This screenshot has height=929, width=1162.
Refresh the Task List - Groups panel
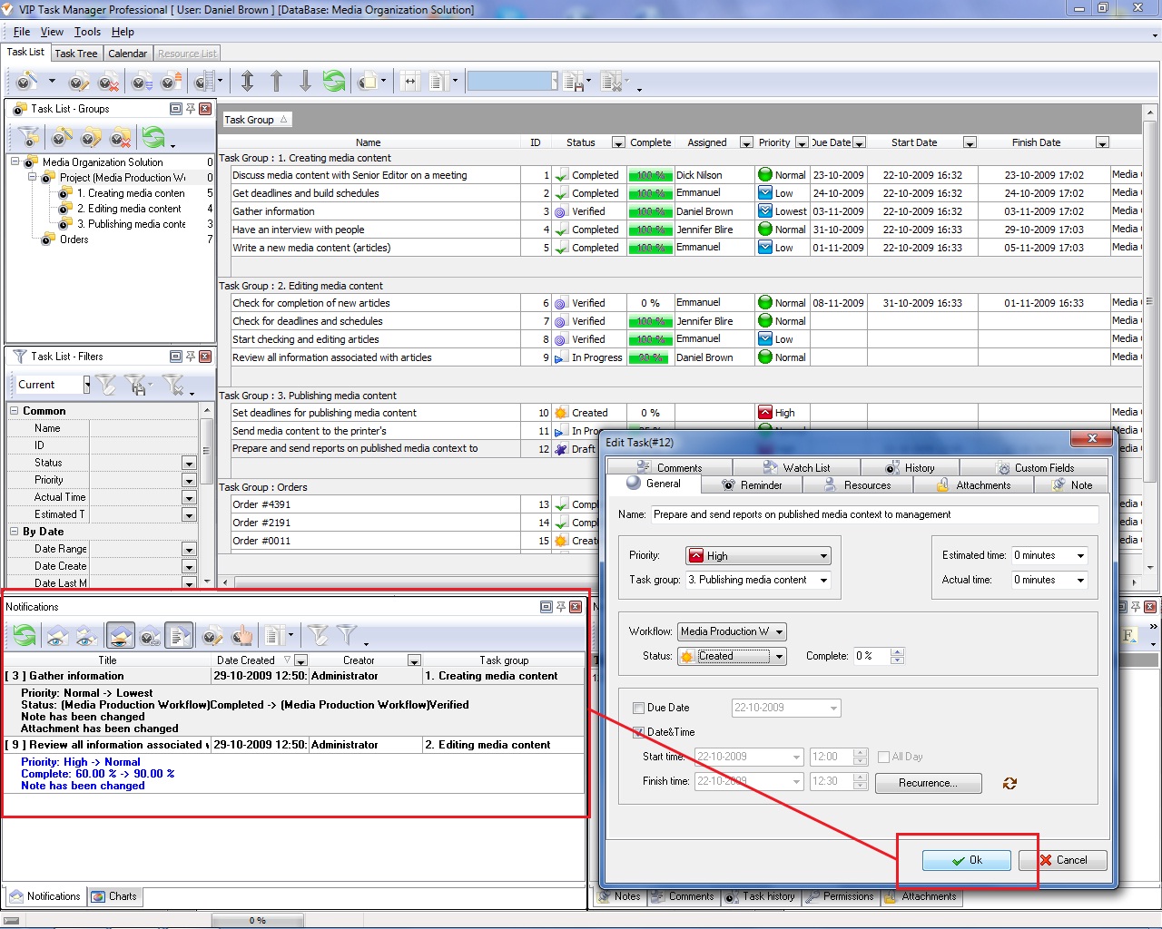153,137
